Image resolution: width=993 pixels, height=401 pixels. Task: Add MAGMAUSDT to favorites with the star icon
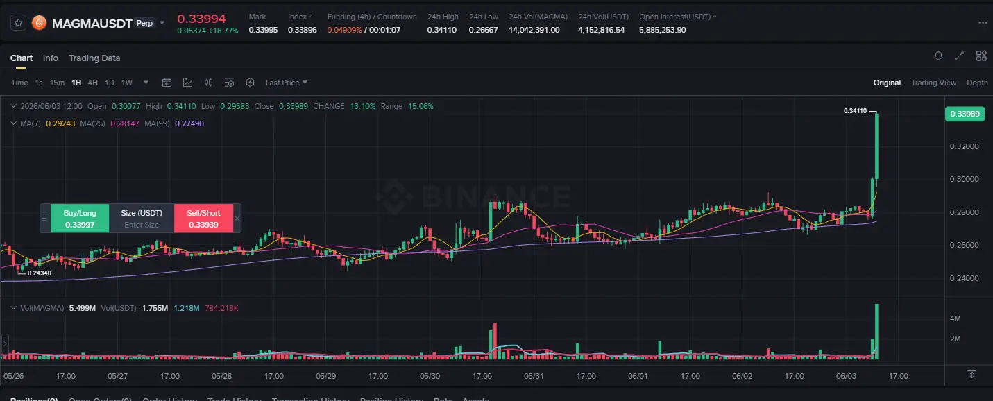coord(19,23)
